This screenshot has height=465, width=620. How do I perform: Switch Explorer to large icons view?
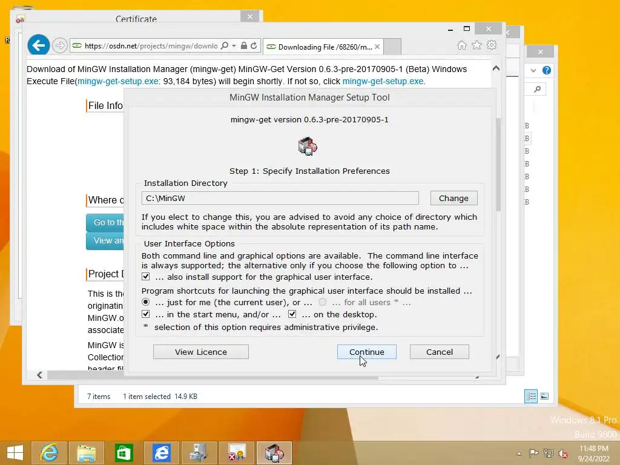[x=544, y=396]
